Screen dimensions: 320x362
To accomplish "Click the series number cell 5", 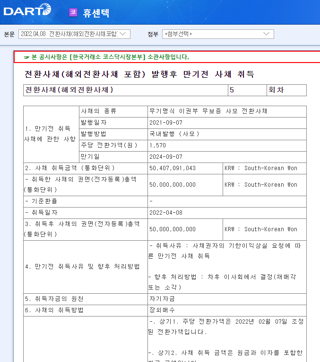I will click(x=247, y=90).
